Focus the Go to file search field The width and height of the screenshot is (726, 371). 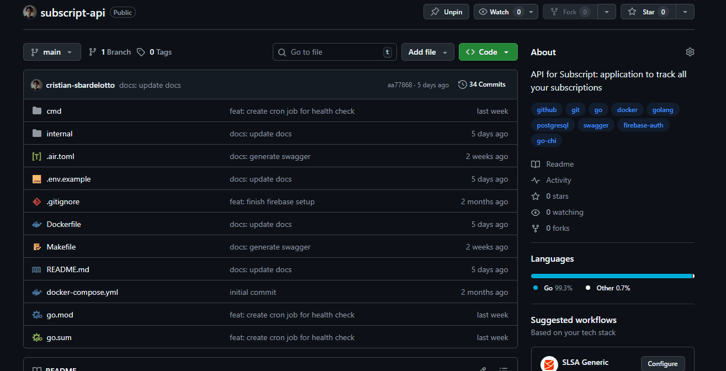click(335, 52)
